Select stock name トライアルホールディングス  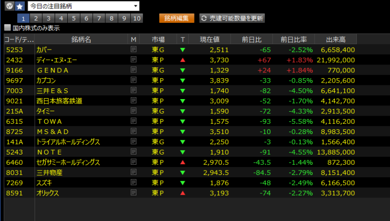pyautogui.click(x=68, y=142)
